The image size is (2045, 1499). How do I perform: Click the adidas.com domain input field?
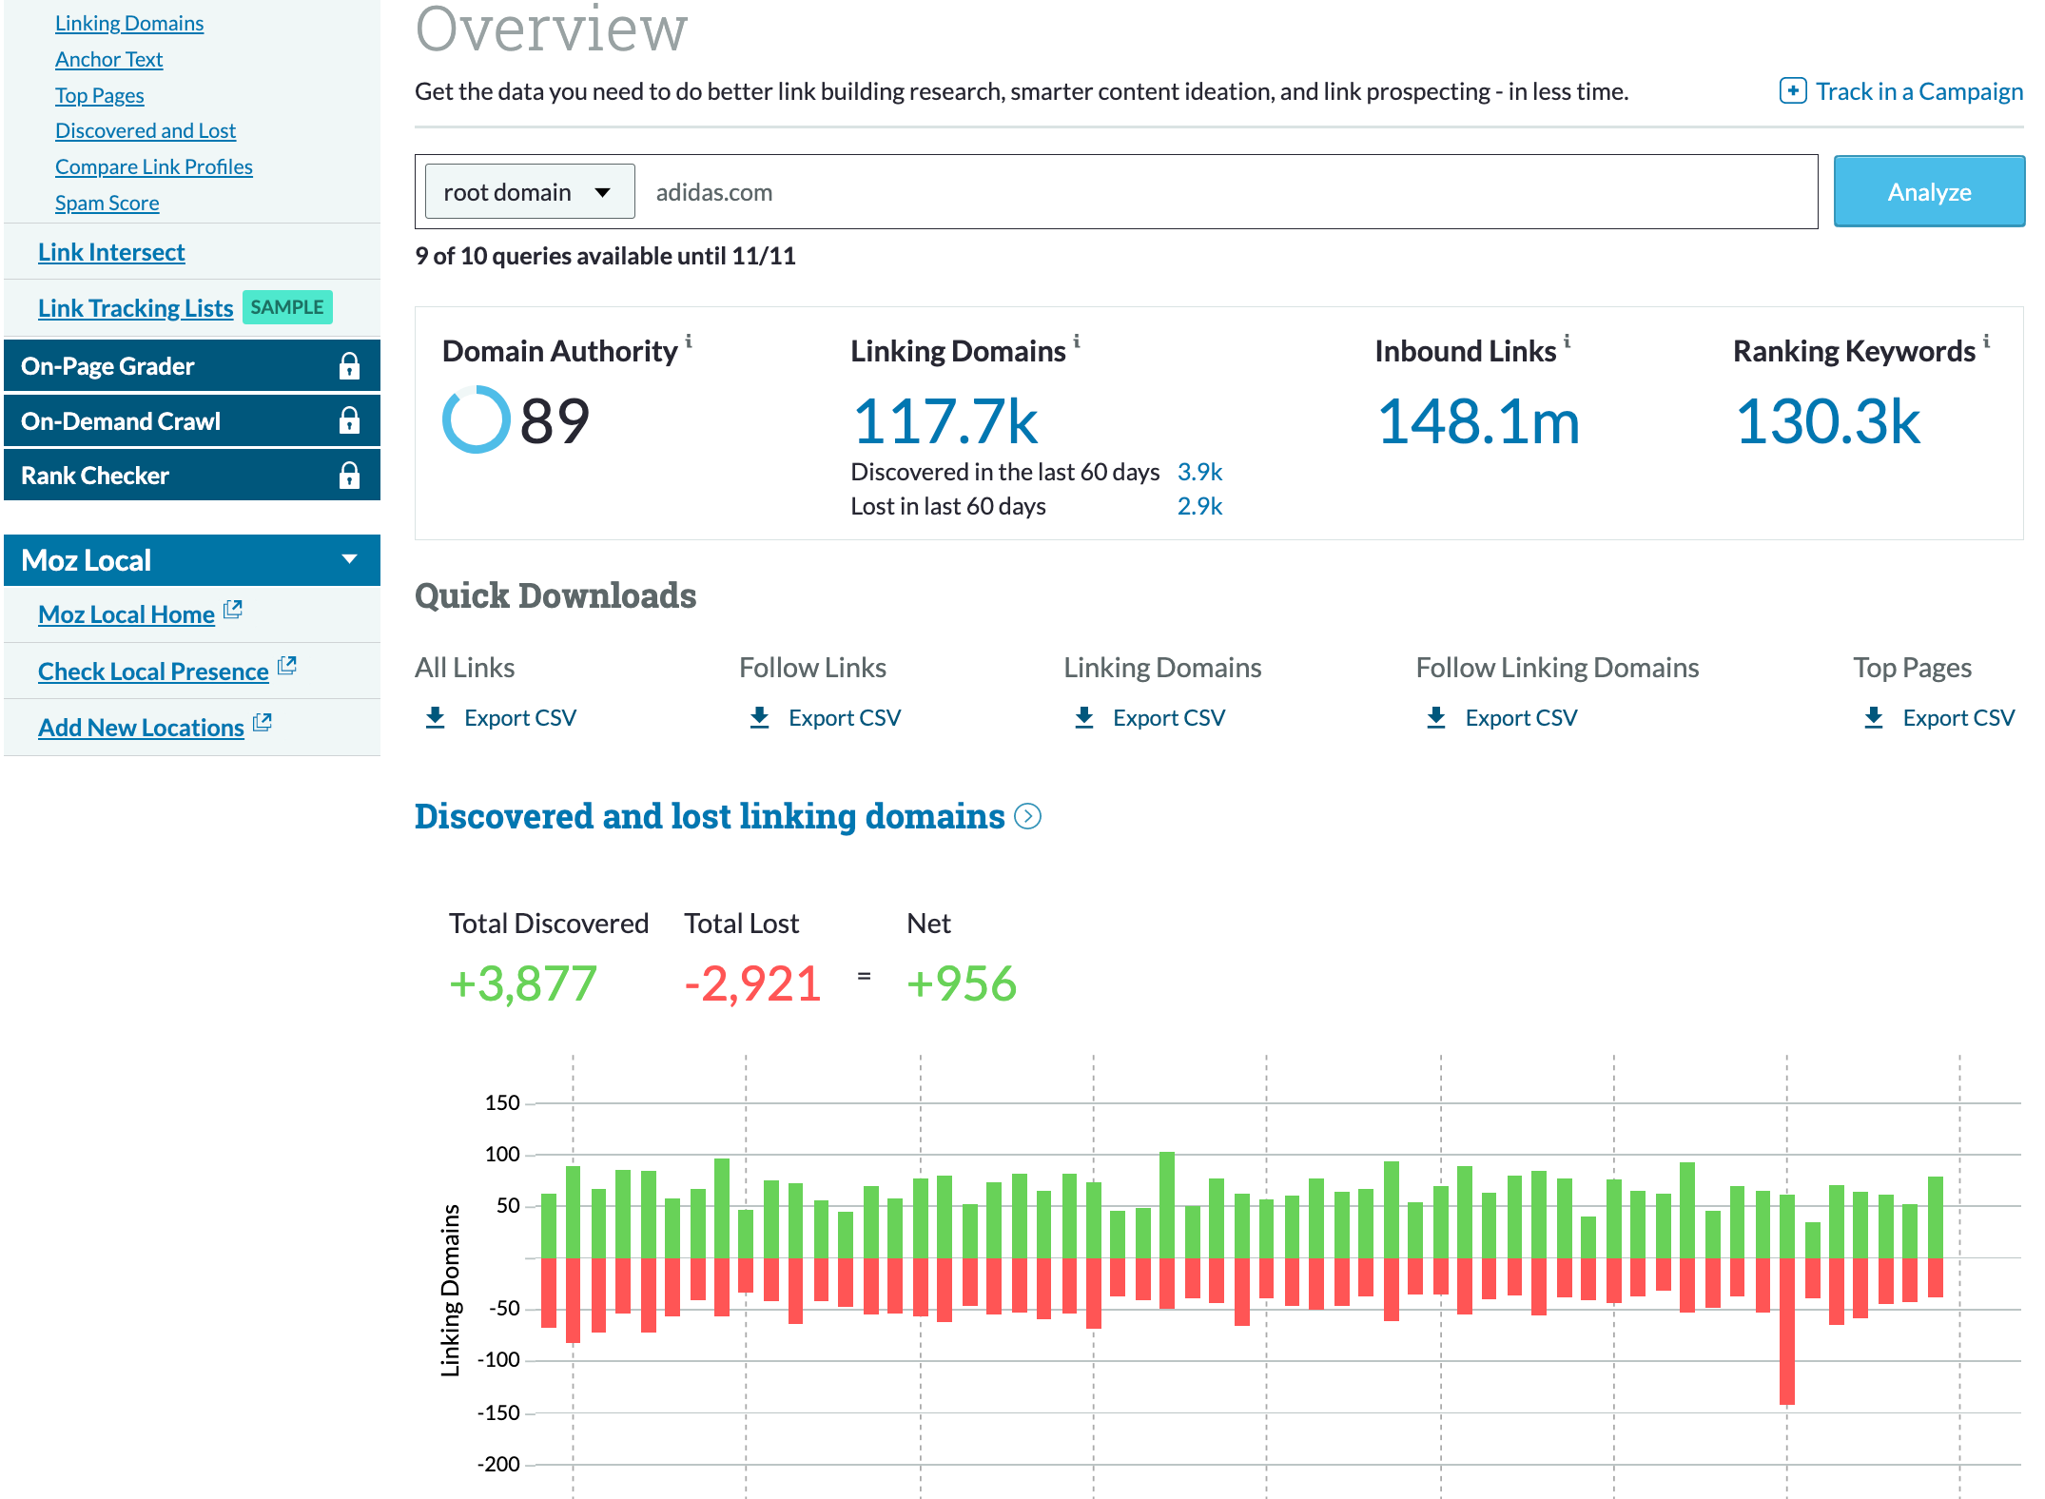coord(1227,191)
